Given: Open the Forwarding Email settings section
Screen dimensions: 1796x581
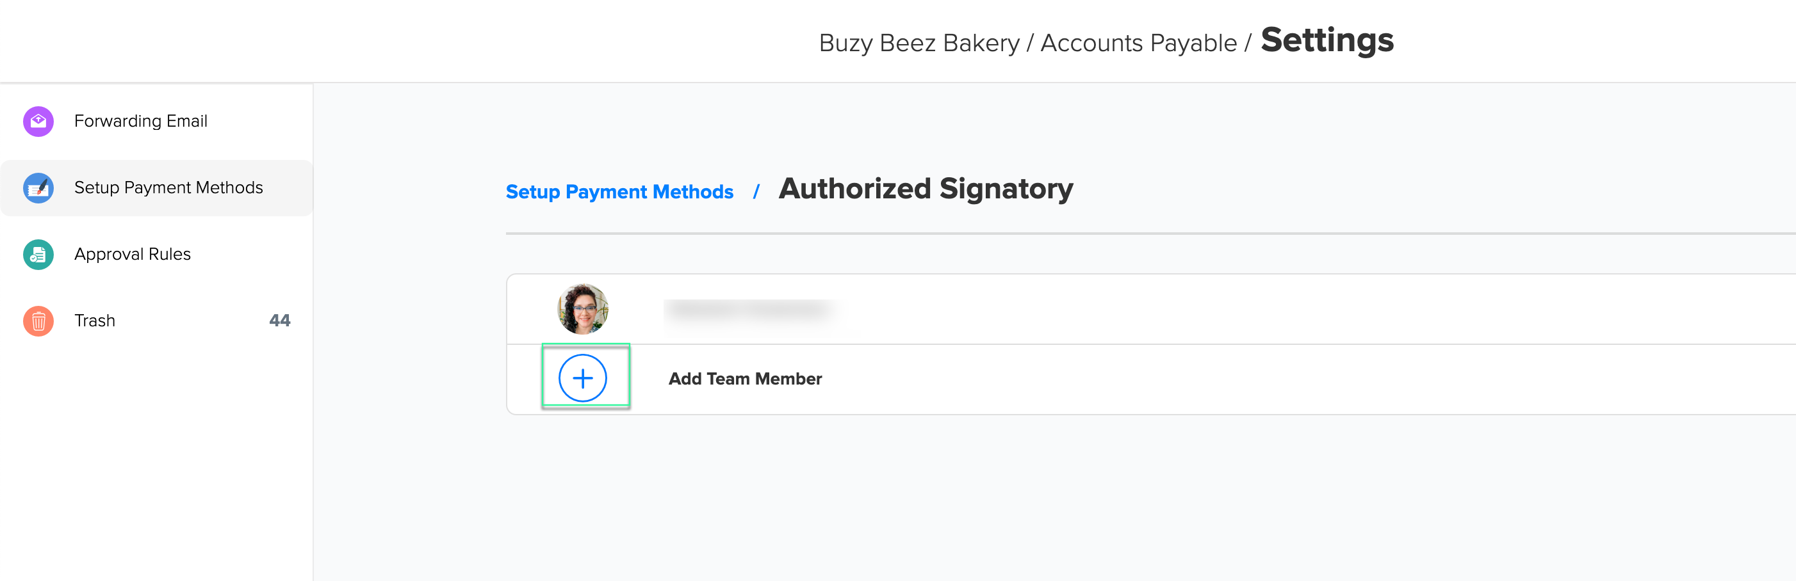Looking at the screenshot, I should click(140, 120).
